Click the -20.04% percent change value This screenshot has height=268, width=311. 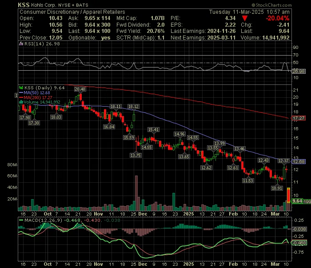click(x=278, y=18)
